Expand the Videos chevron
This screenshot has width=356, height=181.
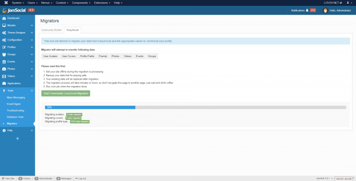(x=32, y=76)
